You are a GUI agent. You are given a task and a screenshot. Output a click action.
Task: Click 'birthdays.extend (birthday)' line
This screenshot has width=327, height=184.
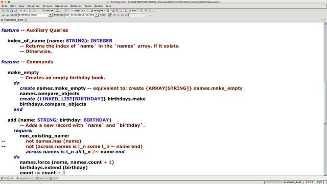pos(54,168)
